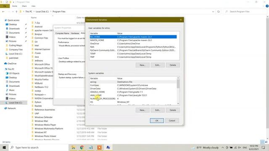
Task: Switch to Computer Name tab in System Properties
Action: pyautogui.click(x=62, y=33)
